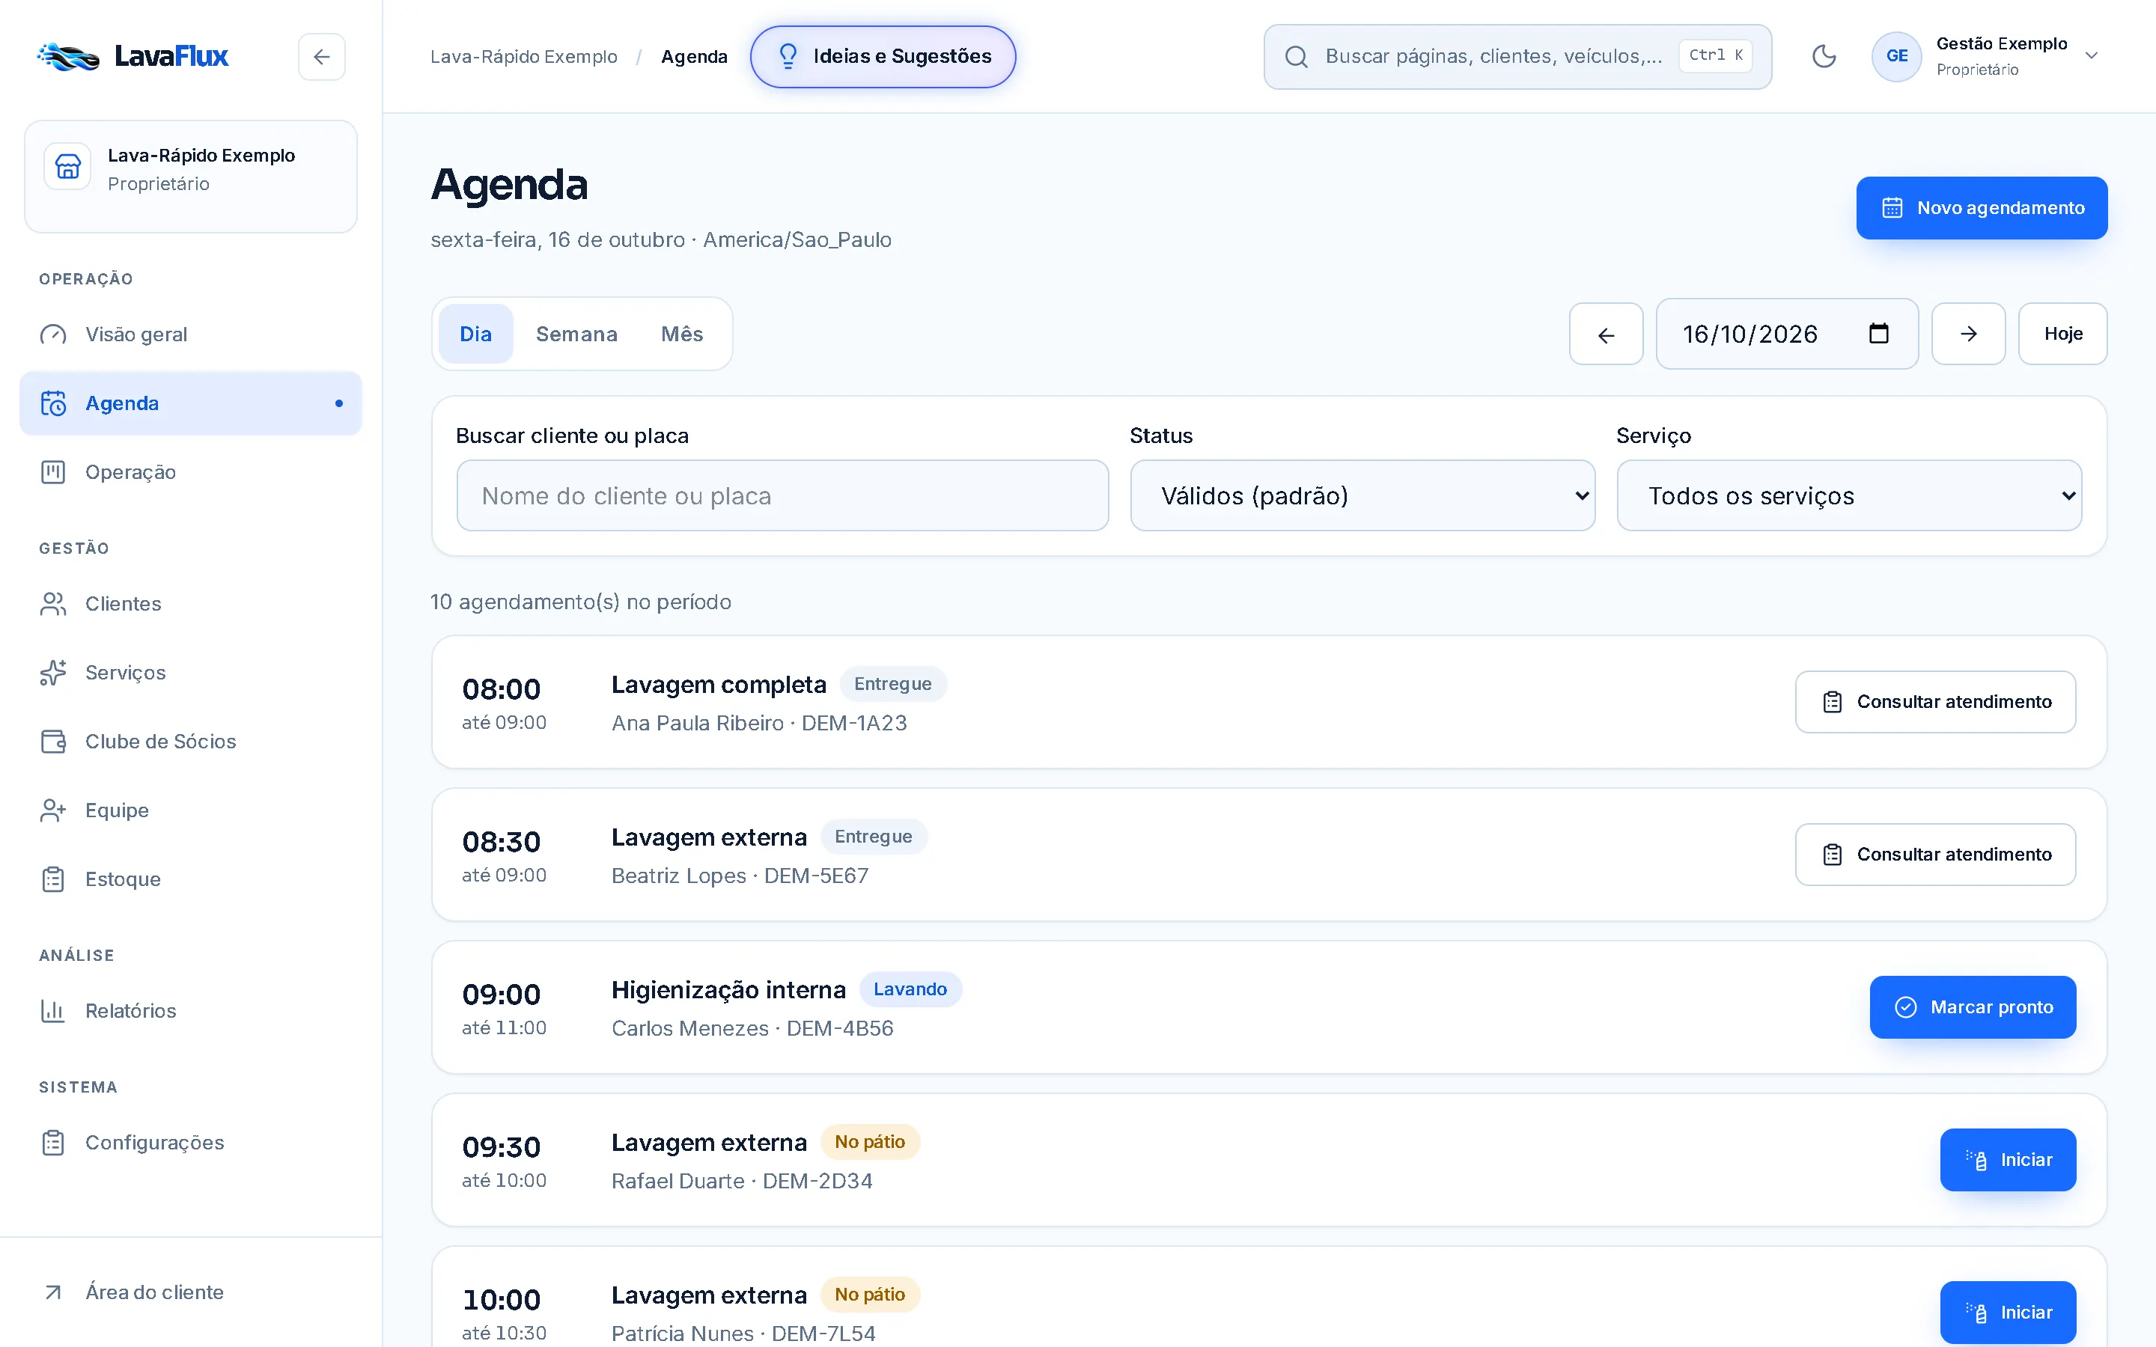Viewport: 2156px width, 1347px height.
Task: Open Clube de Sócios
Action: (191, 741)
